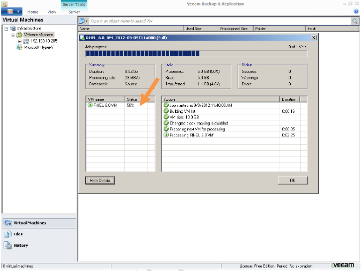Click the play icon beside Processing RHEL
The image size is (362, 271).
pyautogui.click(x=166, y=135)
